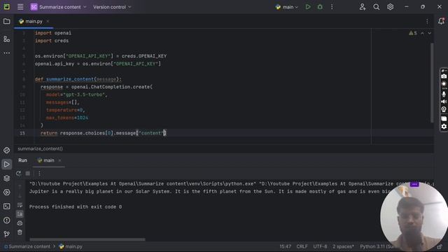Toggle recorder webcam overlay

pyautogui.click(x=444, y=109)
